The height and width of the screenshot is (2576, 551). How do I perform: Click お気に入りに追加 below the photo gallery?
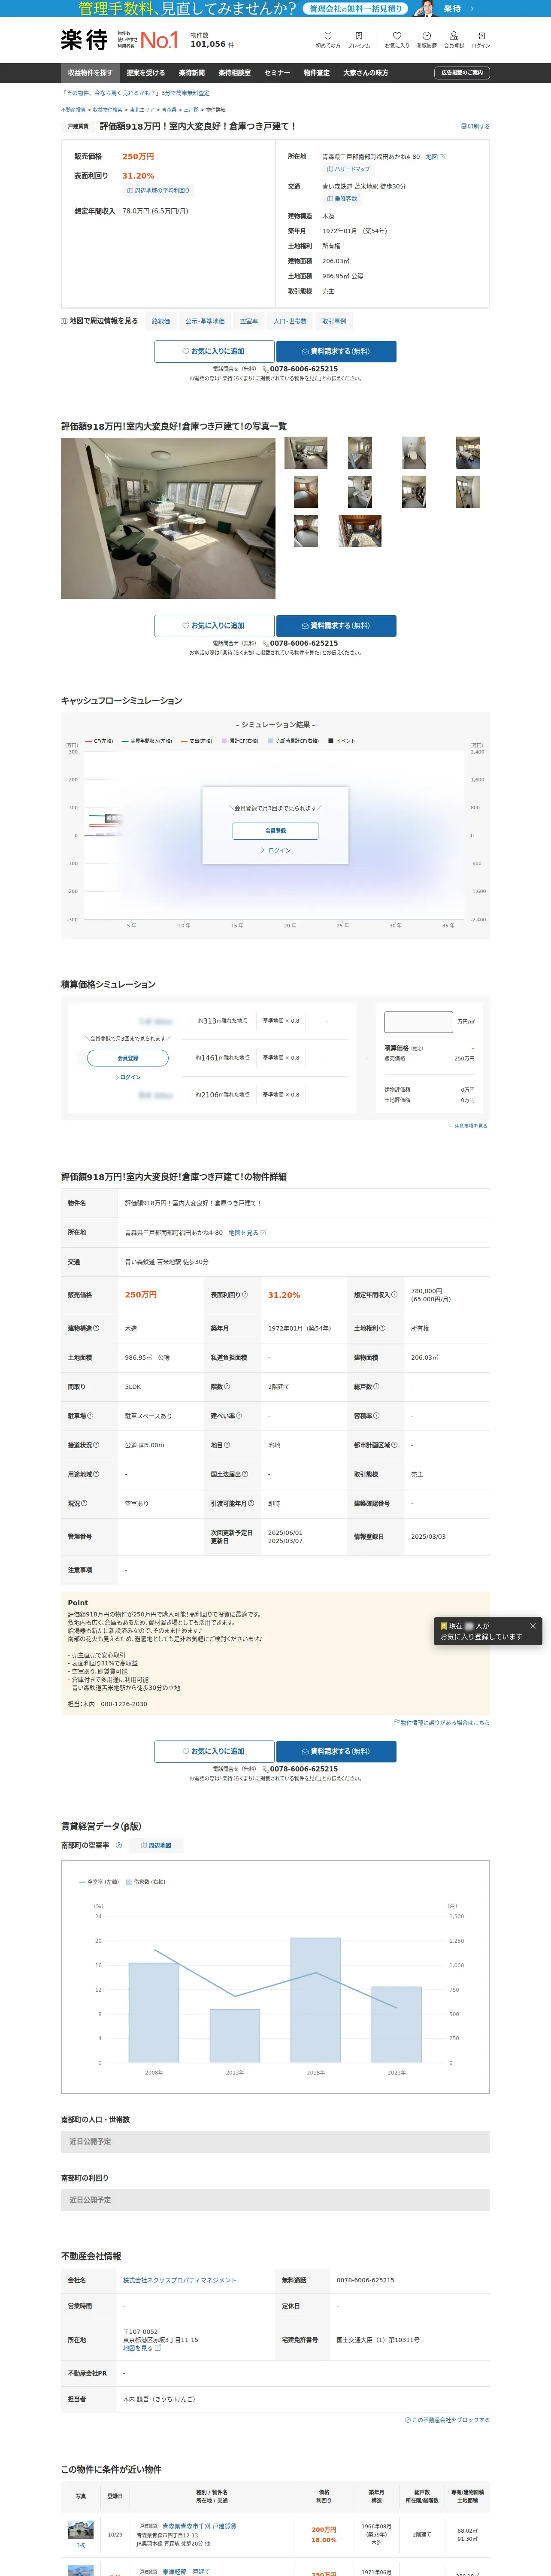214,626
